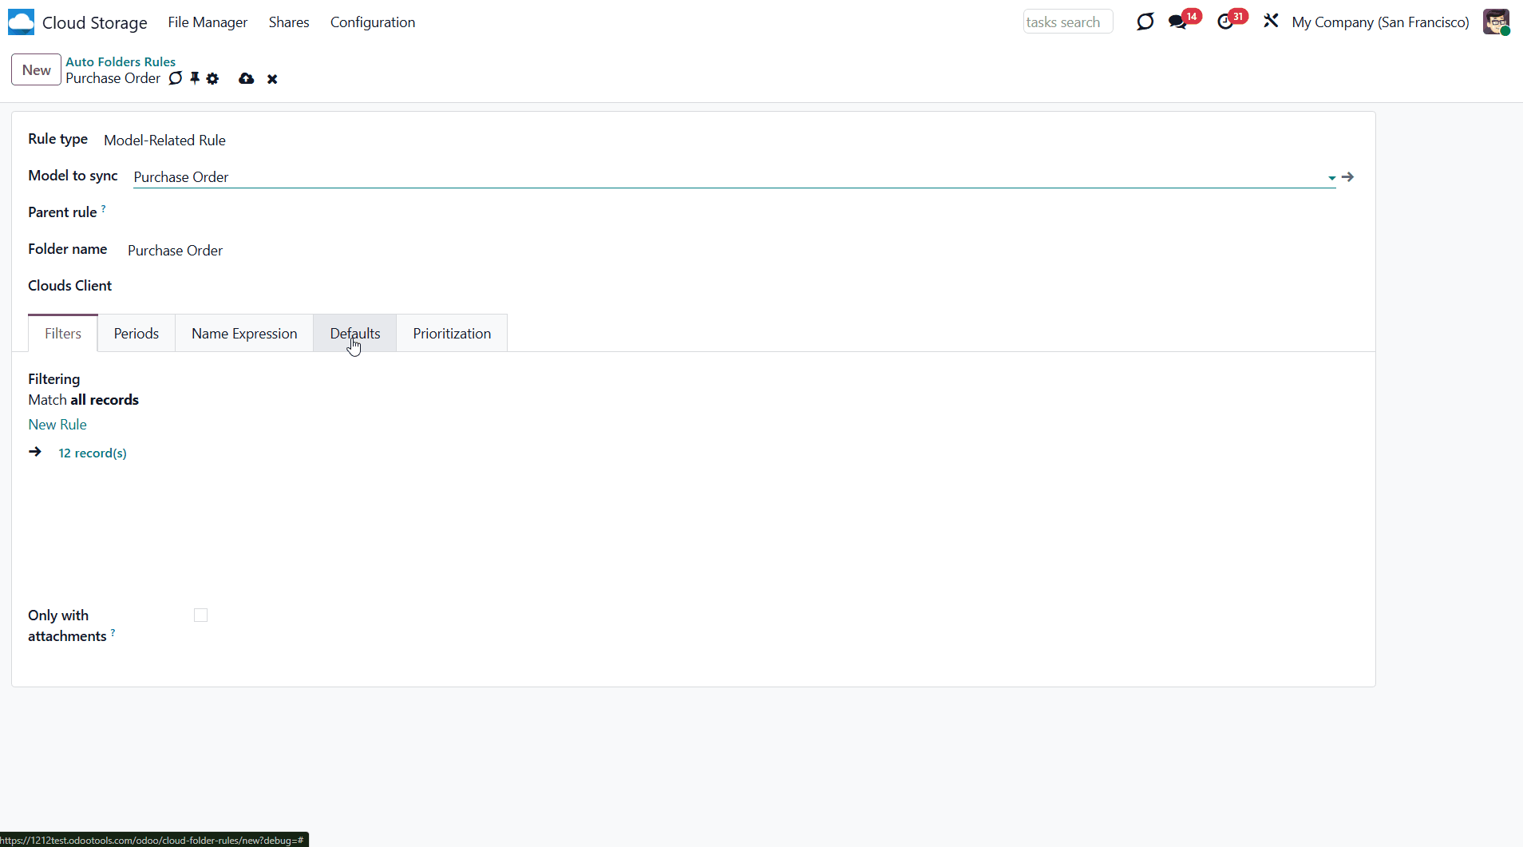The width and height of the screenshot is (1523, 847).
Task: Open the user avatar menu
Action: click(x=1496, y=22)
